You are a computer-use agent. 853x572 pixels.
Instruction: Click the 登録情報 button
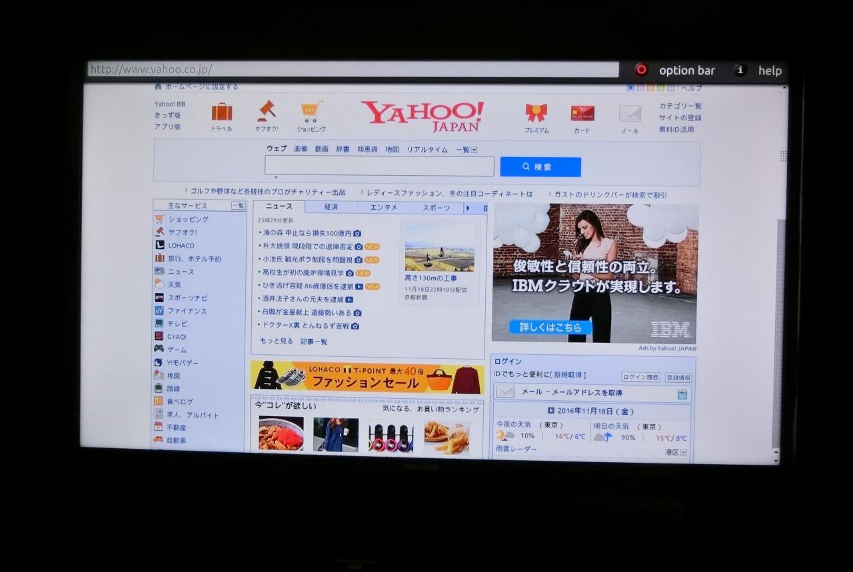coord(678,378)
